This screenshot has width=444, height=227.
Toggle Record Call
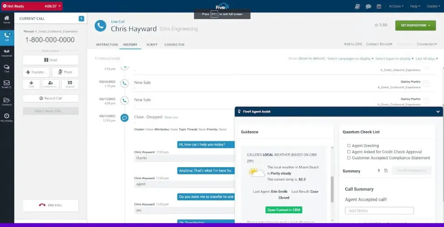point(51,98)
